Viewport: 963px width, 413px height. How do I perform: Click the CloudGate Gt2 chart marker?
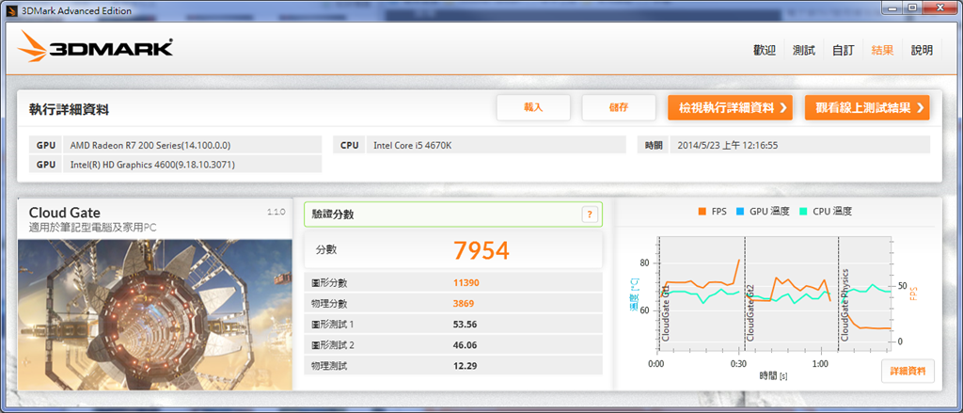pyautogui.click(x=750, y=313)
